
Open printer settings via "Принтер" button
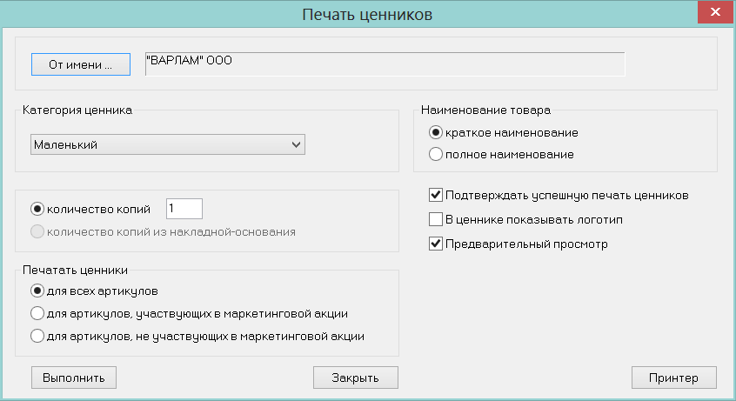[x=674, y=378]
